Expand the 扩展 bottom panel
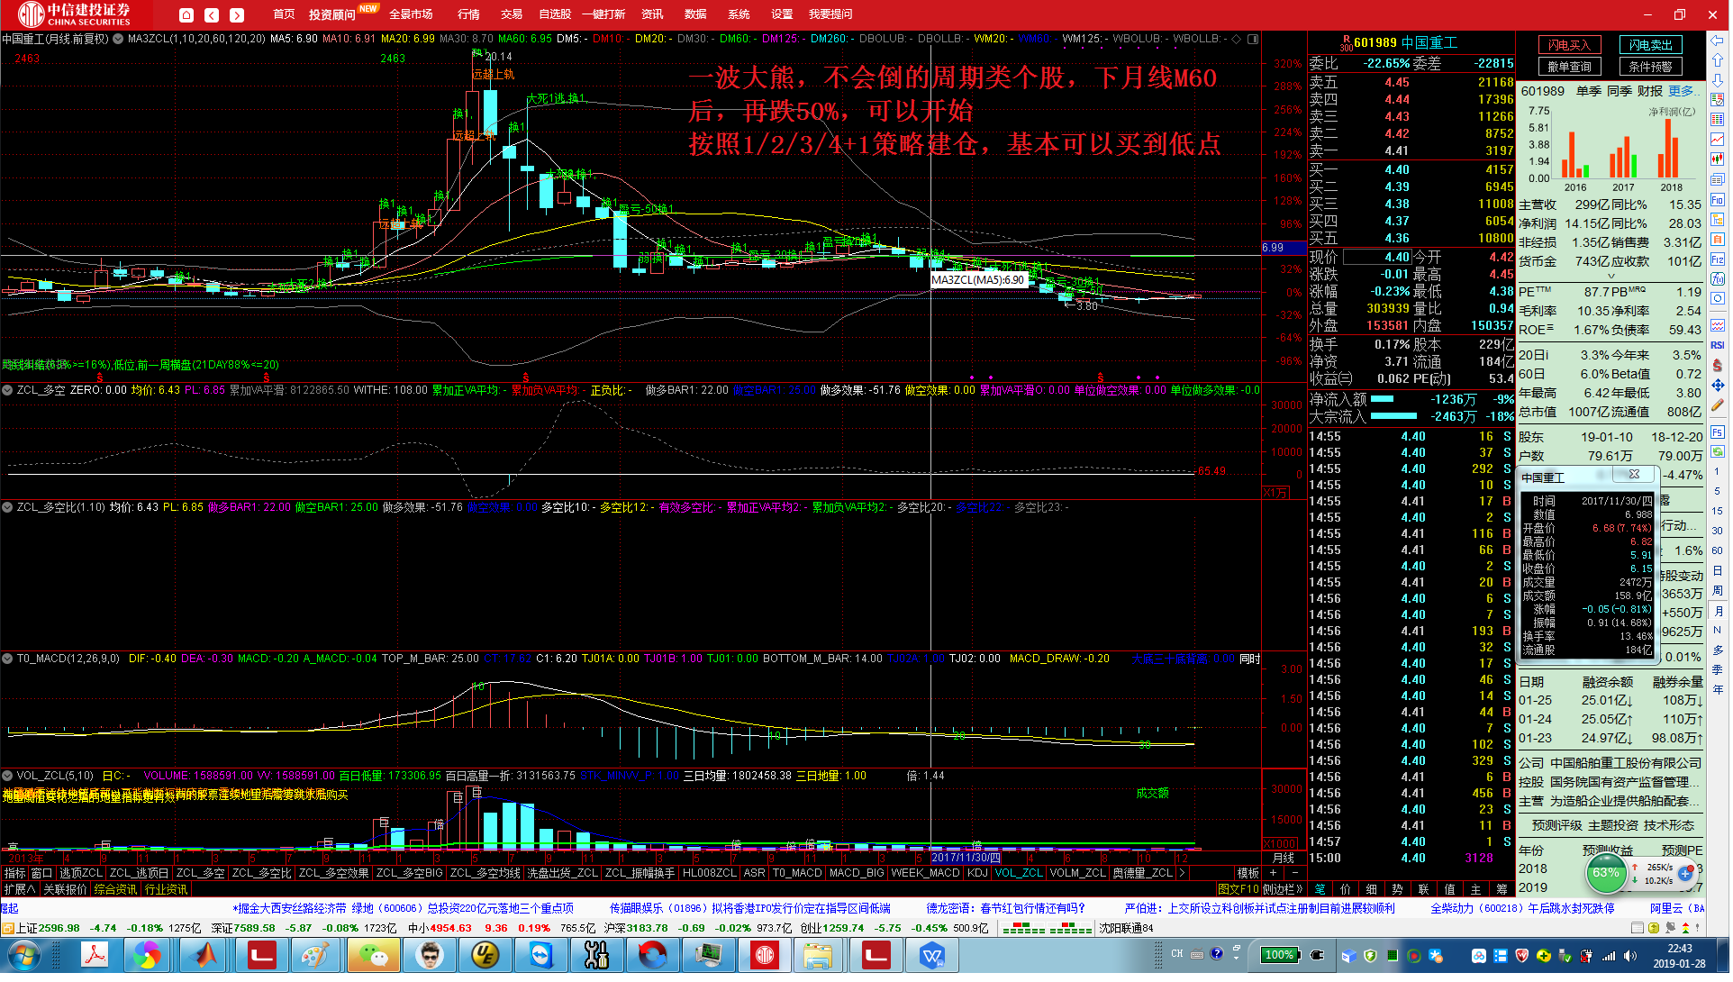Viewport: 1733px width, 982px height. [20, 890]
